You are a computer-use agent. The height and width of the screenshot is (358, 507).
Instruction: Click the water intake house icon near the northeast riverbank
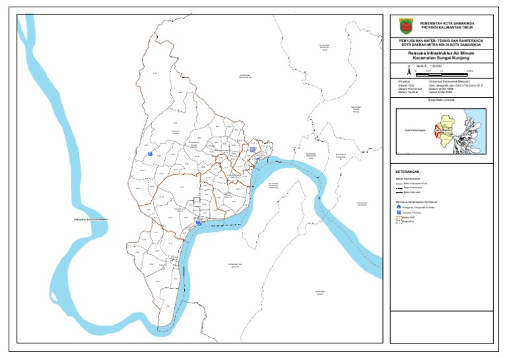pyautogui.click(x=258, y=159)
